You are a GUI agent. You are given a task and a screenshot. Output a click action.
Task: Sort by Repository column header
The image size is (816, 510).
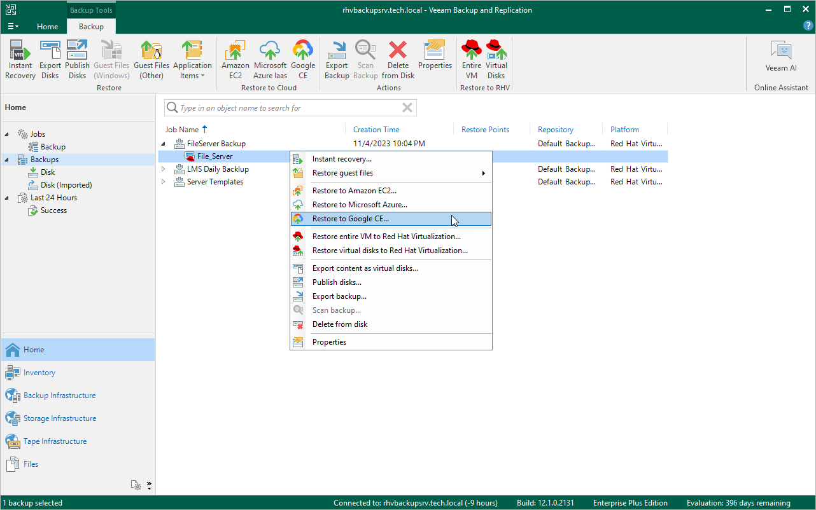tap(556, 130)
